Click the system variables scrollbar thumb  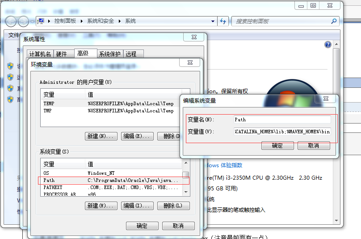coord(186,175)
